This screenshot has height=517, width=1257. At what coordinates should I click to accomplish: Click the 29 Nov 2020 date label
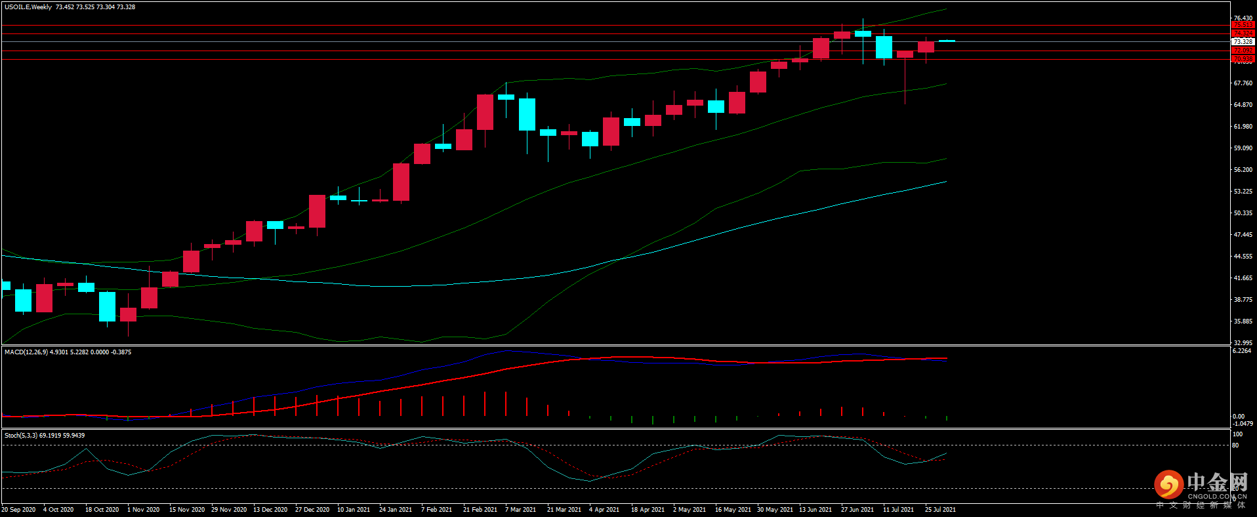[229, 510]
